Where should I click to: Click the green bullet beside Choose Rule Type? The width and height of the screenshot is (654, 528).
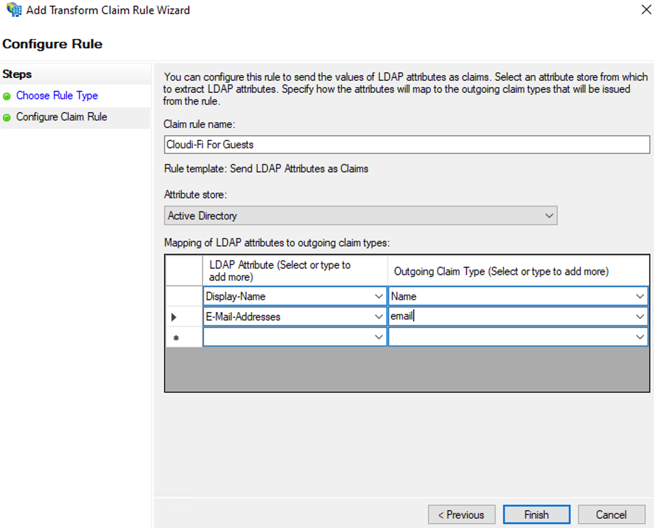7,96
